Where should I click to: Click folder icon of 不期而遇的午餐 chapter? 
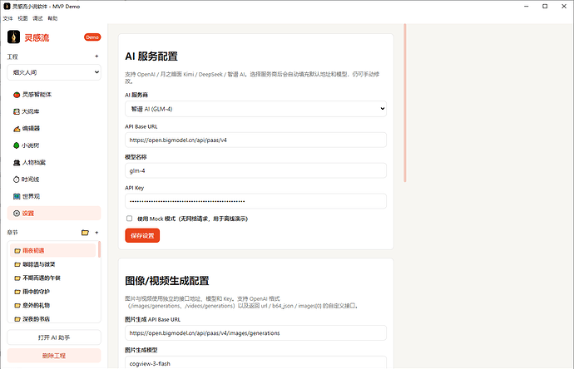pos(17,278)
